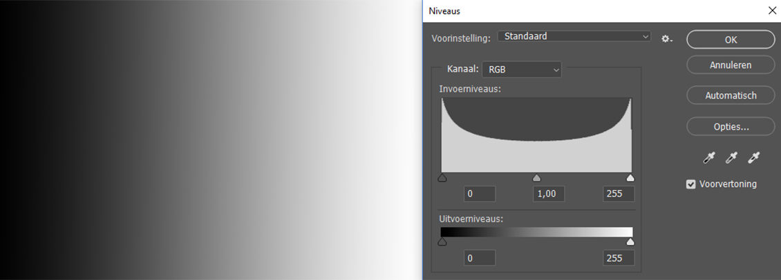Open the Opties... settings
781x280 pixels.
point(731,127)
